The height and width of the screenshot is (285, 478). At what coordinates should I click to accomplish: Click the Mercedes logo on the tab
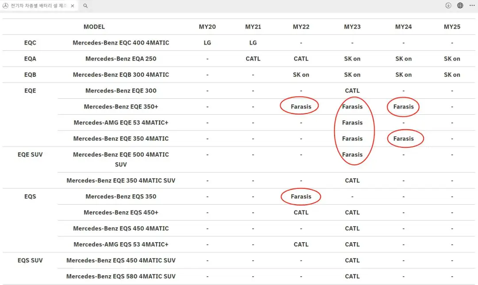point(5,6)
